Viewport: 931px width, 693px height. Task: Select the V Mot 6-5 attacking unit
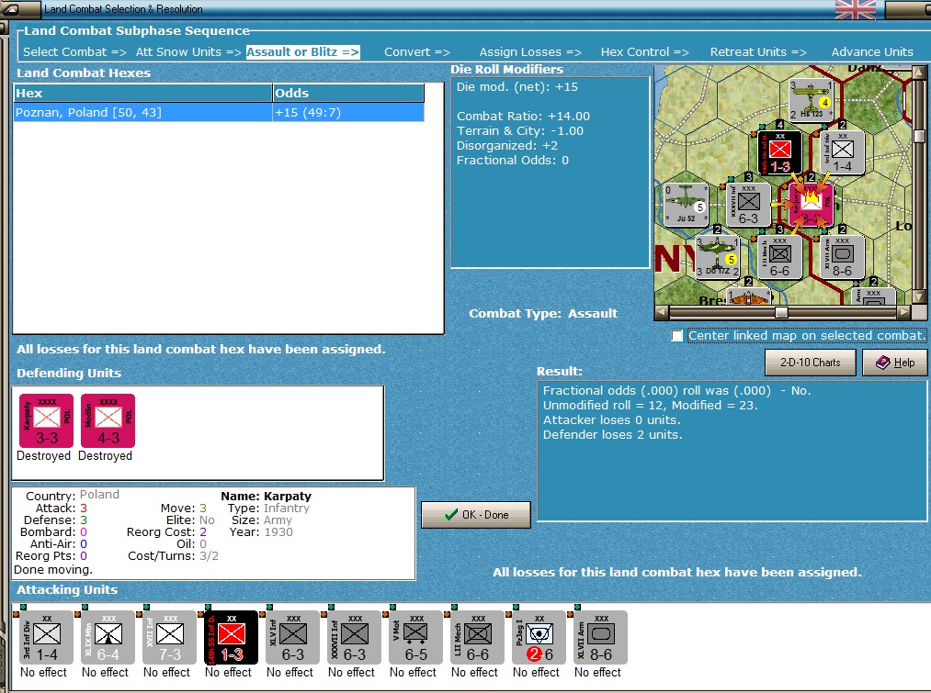[x=415, y=638]
